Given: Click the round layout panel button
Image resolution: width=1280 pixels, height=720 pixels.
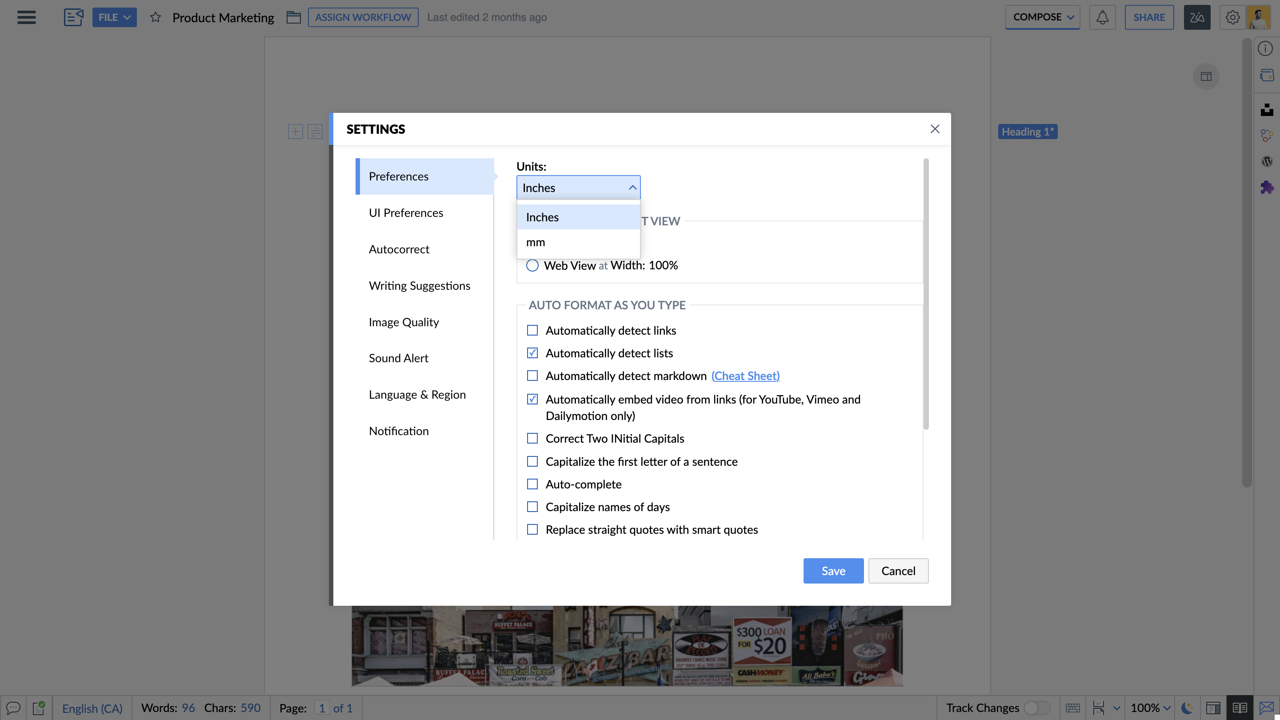Looking at the screenshot, I should point(1206,76).
